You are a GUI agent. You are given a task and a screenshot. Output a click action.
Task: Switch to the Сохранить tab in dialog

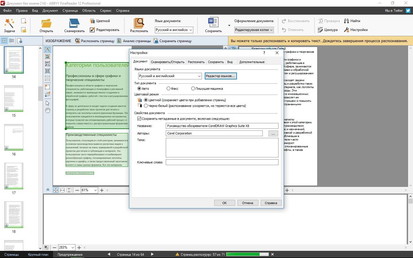pos(216,62)
